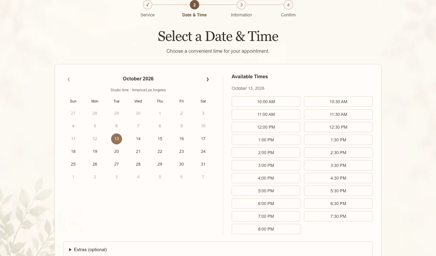Pick Saturday October 17
The width and height of the screenshot is (436, 256).
point(203,139)
